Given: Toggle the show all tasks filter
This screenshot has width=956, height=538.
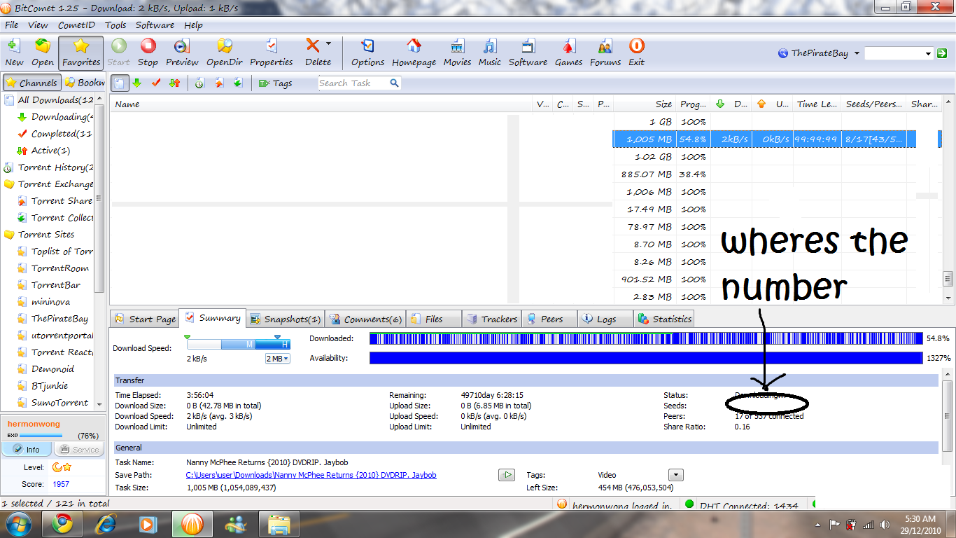Looking at the screenshot, I should [x=120, y=83].
